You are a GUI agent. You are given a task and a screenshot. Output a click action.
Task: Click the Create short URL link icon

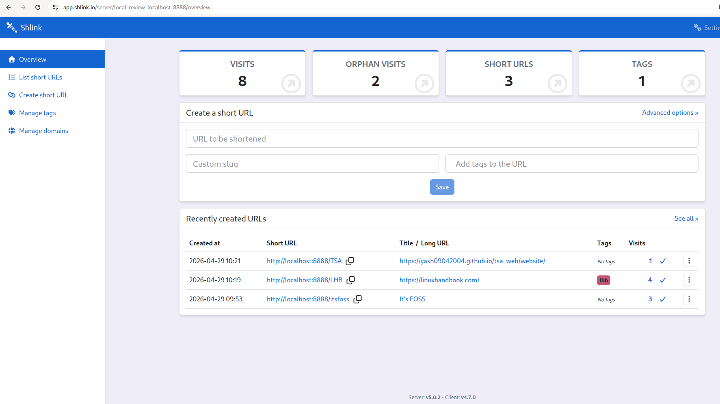[x=12, y=95]
